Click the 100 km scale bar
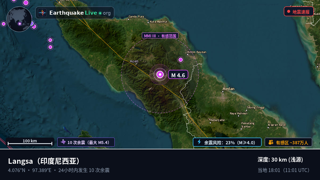 [30, 142]
